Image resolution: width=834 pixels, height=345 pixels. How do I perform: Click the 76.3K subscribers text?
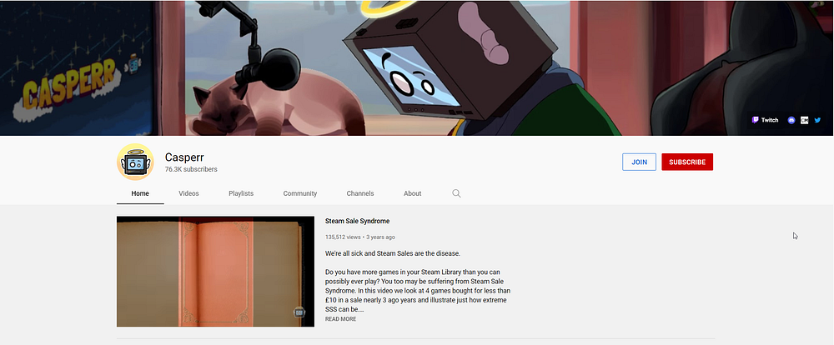coord(191,169)
